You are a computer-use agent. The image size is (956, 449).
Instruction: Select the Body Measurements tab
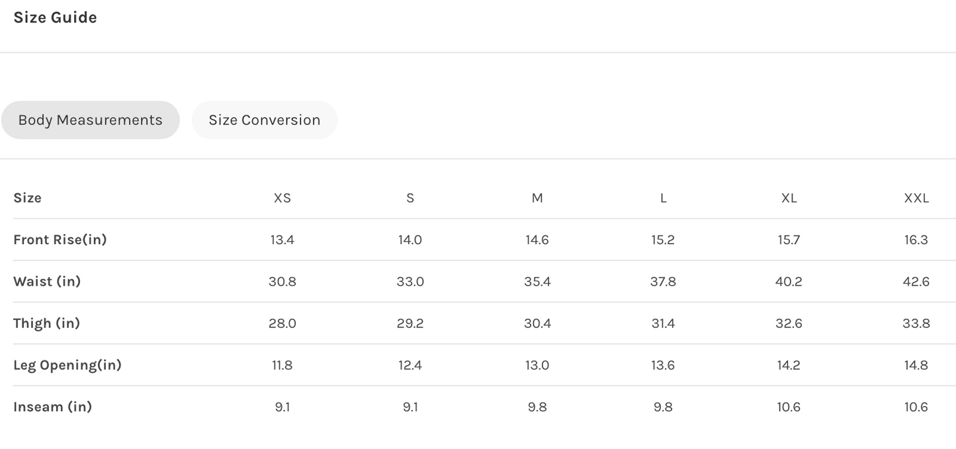90,120
